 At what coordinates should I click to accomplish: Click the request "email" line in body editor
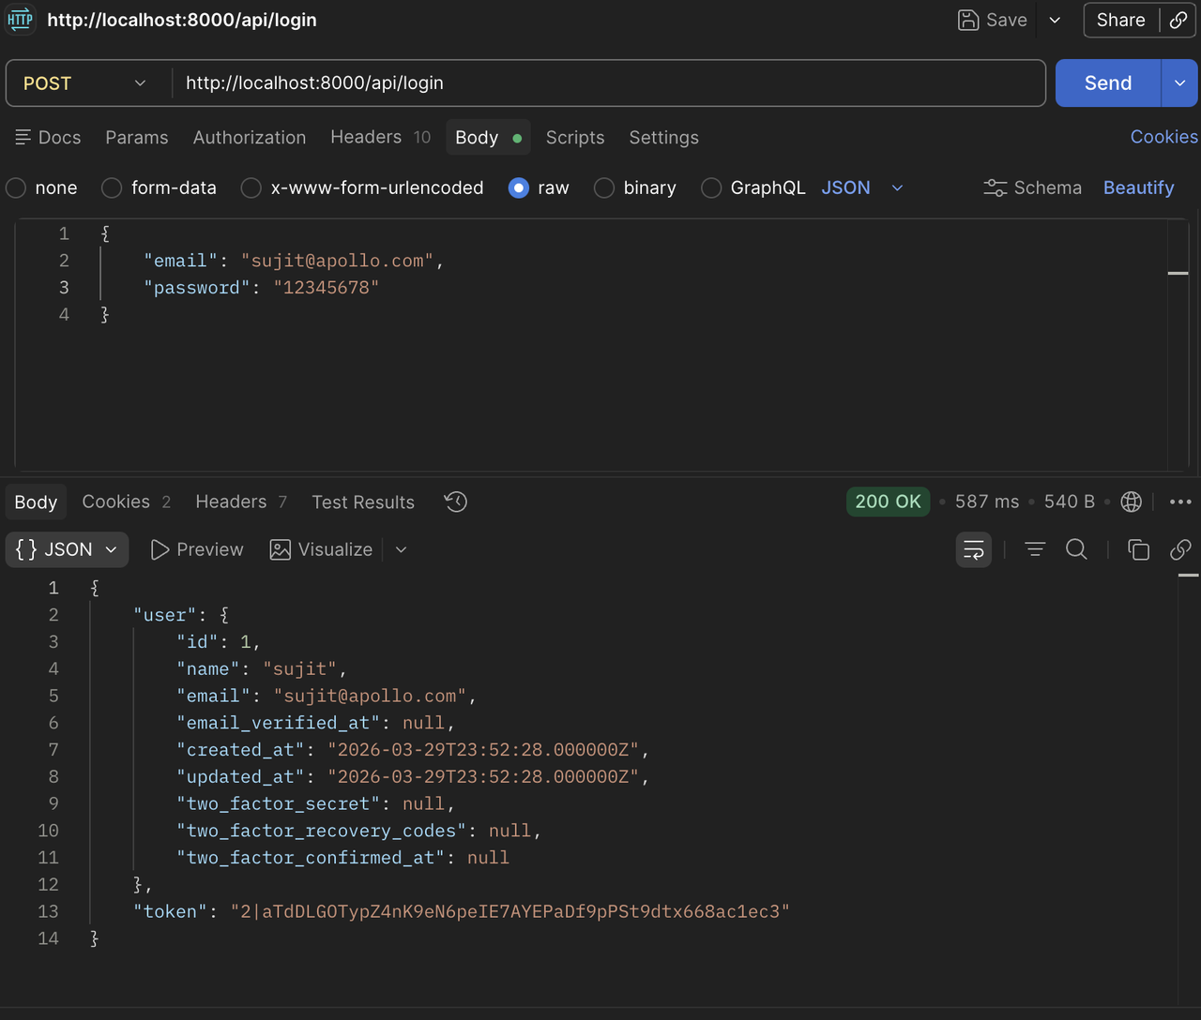click(294, 261)
